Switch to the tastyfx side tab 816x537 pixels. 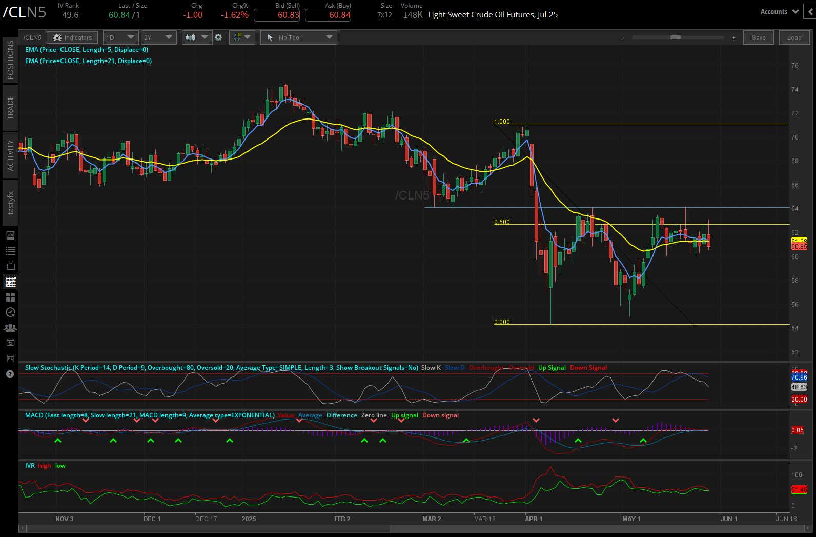[10, 203]
